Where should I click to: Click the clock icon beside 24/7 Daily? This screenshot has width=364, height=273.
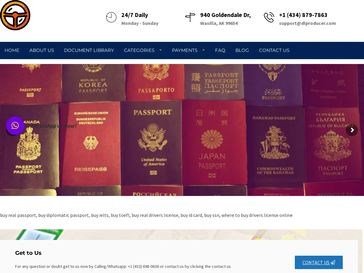point(111,17)
